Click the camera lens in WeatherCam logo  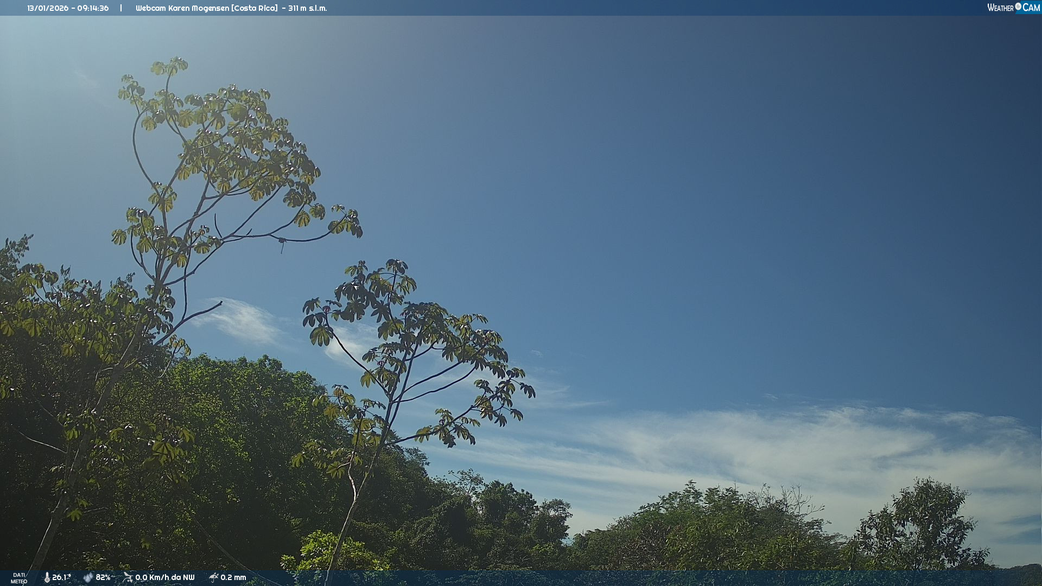coord(1018,7)
